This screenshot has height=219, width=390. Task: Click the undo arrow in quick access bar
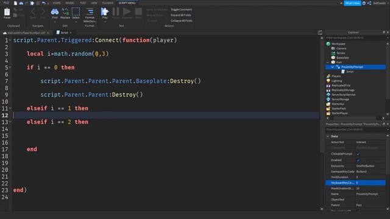44,3
